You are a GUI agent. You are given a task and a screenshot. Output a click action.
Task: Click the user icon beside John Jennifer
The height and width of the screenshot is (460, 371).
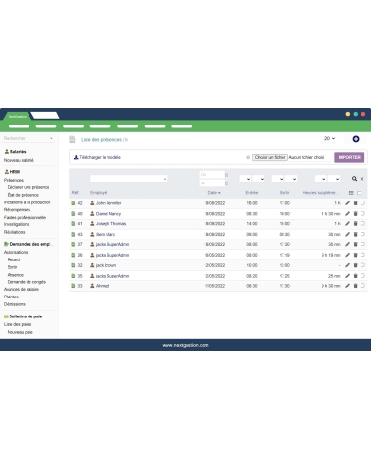click(92, 203)
